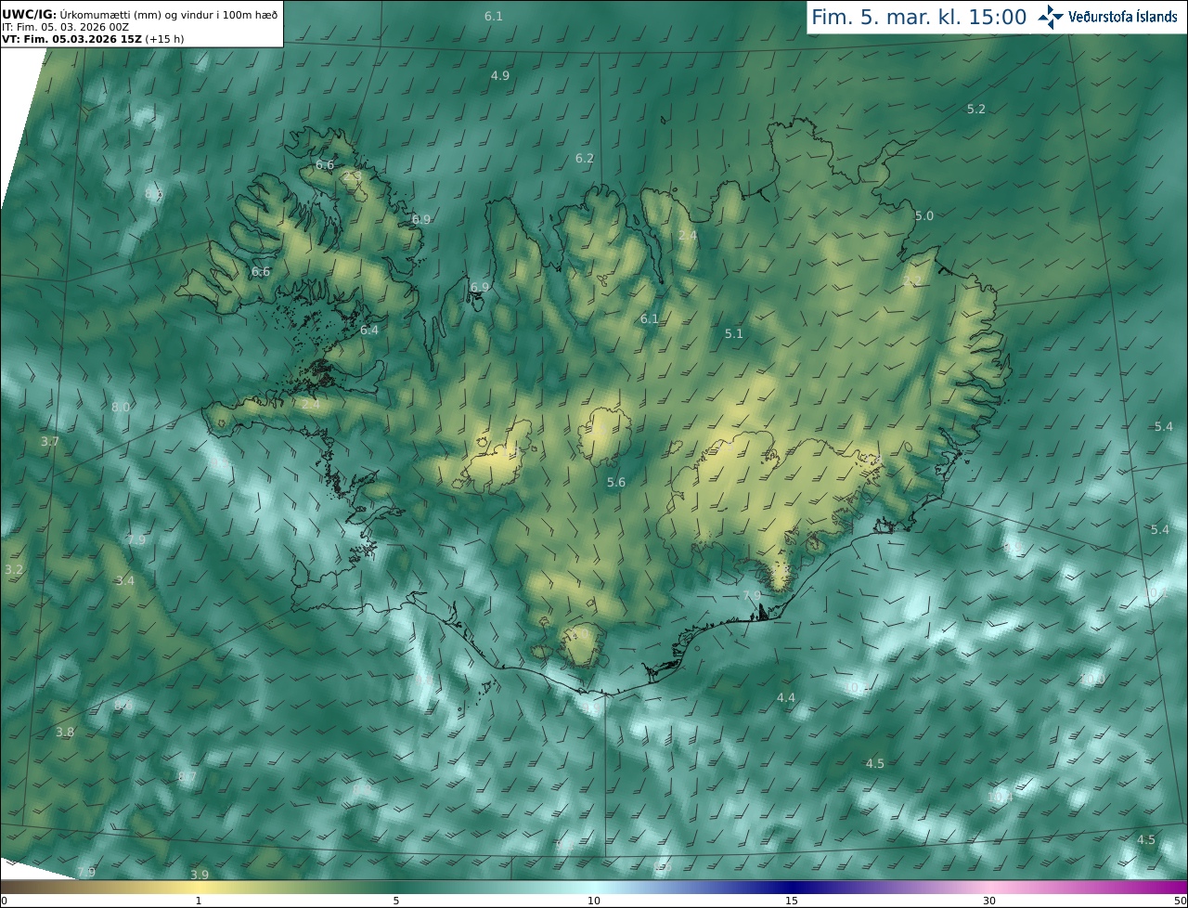
Task: Click the dark navy segment of the color scale
Action: tap(792, 887)
